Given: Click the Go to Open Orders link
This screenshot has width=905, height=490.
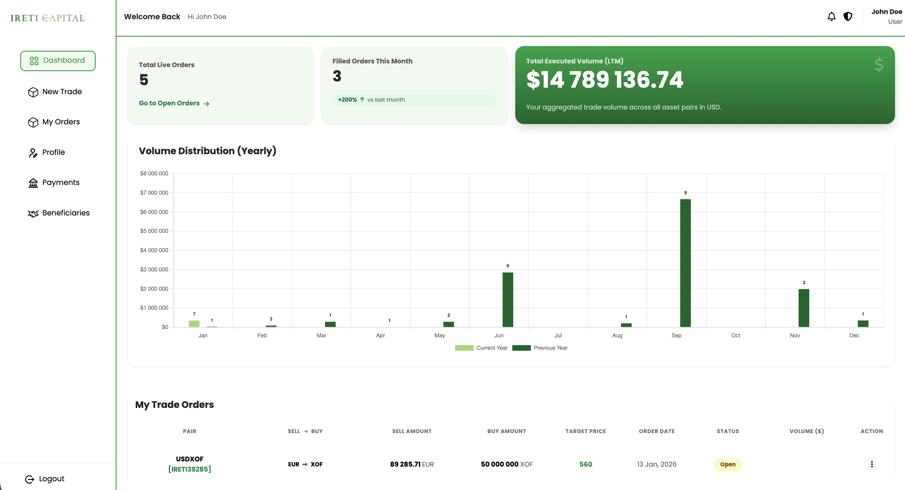Looking at the screenshot, I should click(174, 103).
